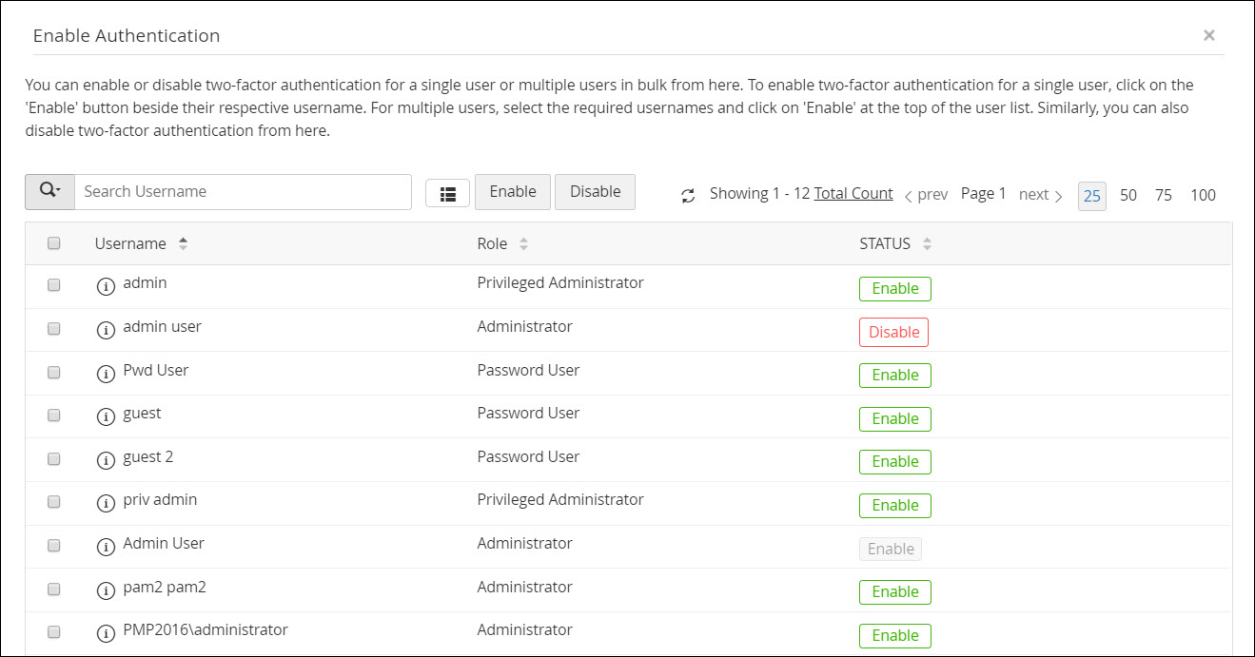Click info icon for PMP2016\administrator
The height and width of the screenshot is (657, 1255).
coord(106,634)
